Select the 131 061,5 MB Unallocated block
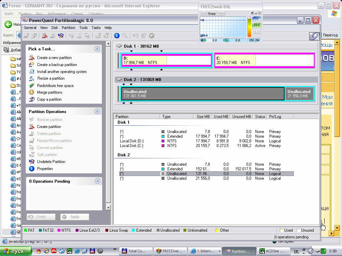342x256 pixels. [x=203, y=94]
